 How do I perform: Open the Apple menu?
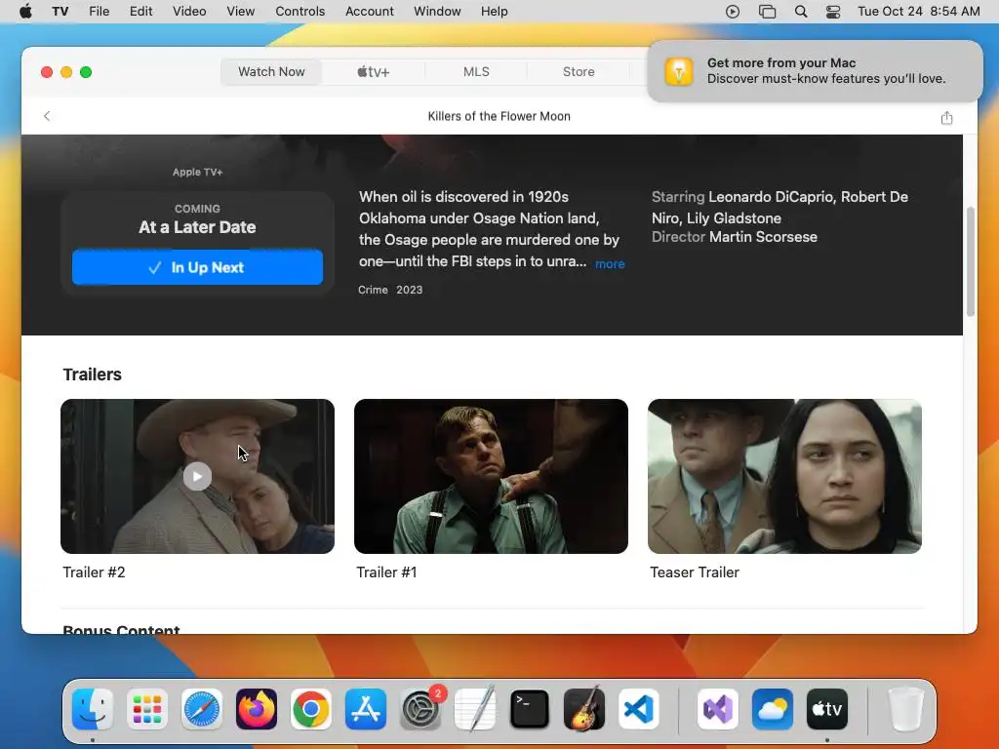(x=25, y=12)
